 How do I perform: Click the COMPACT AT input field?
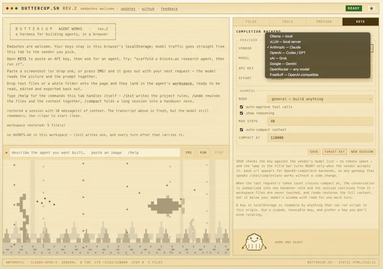click(320, 138)
